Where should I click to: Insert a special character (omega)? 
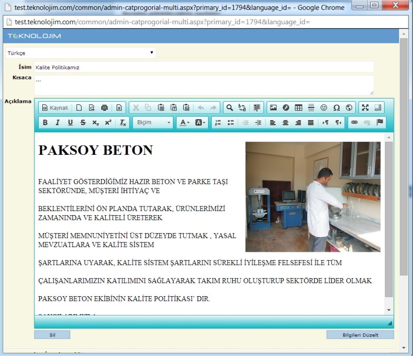point(337,108)
